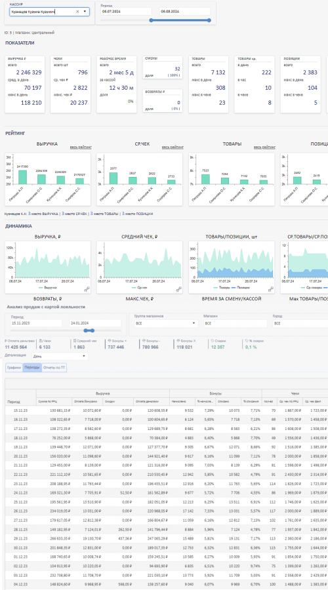The image size is (328, 590).
Task: Click the Возвраты ₽ indicator card
Action: pyautogui.click(x=163, y=100)
